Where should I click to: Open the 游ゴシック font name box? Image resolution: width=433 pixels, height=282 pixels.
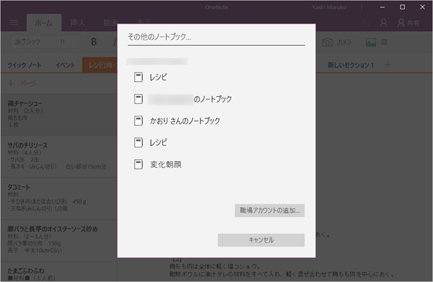34,42
